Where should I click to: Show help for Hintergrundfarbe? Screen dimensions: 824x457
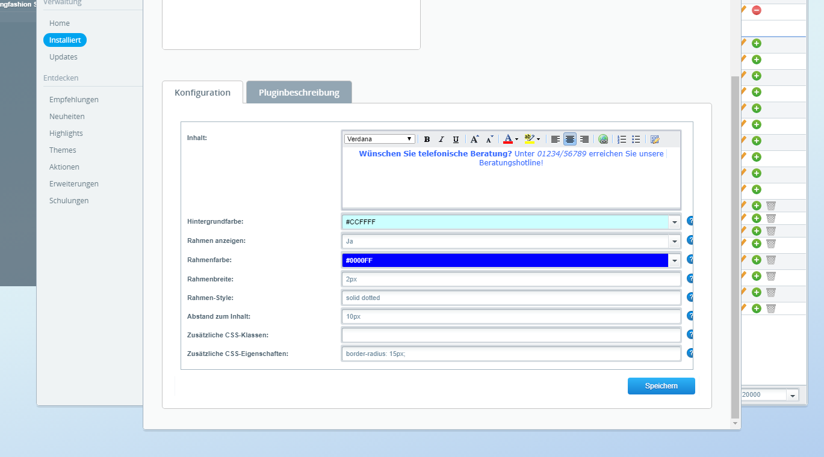[690, 221]
